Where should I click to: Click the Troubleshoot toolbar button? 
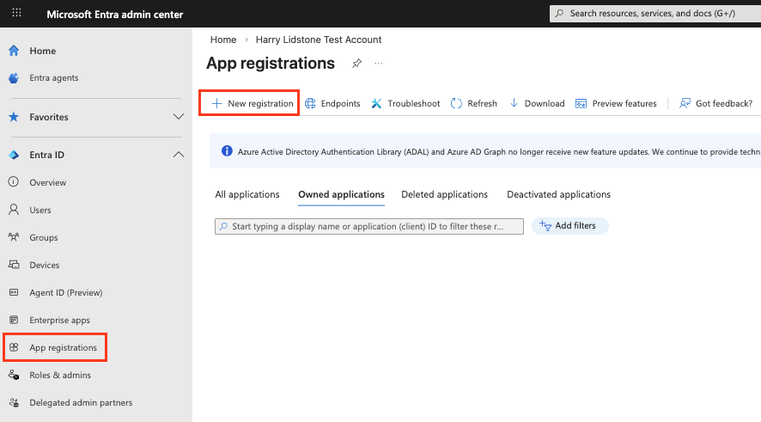point(405,103)
